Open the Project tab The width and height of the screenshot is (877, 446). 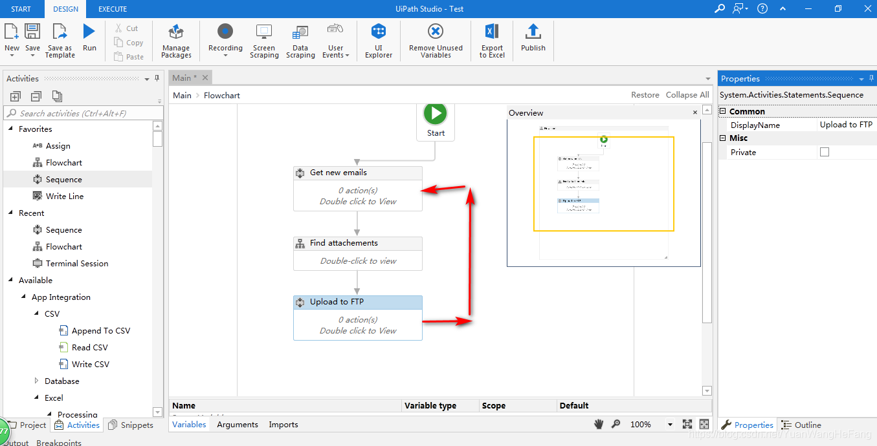pyautogui.click(x=27, y=425)
